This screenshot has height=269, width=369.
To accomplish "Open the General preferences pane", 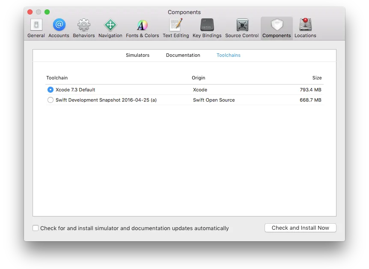I will [36, 28].
